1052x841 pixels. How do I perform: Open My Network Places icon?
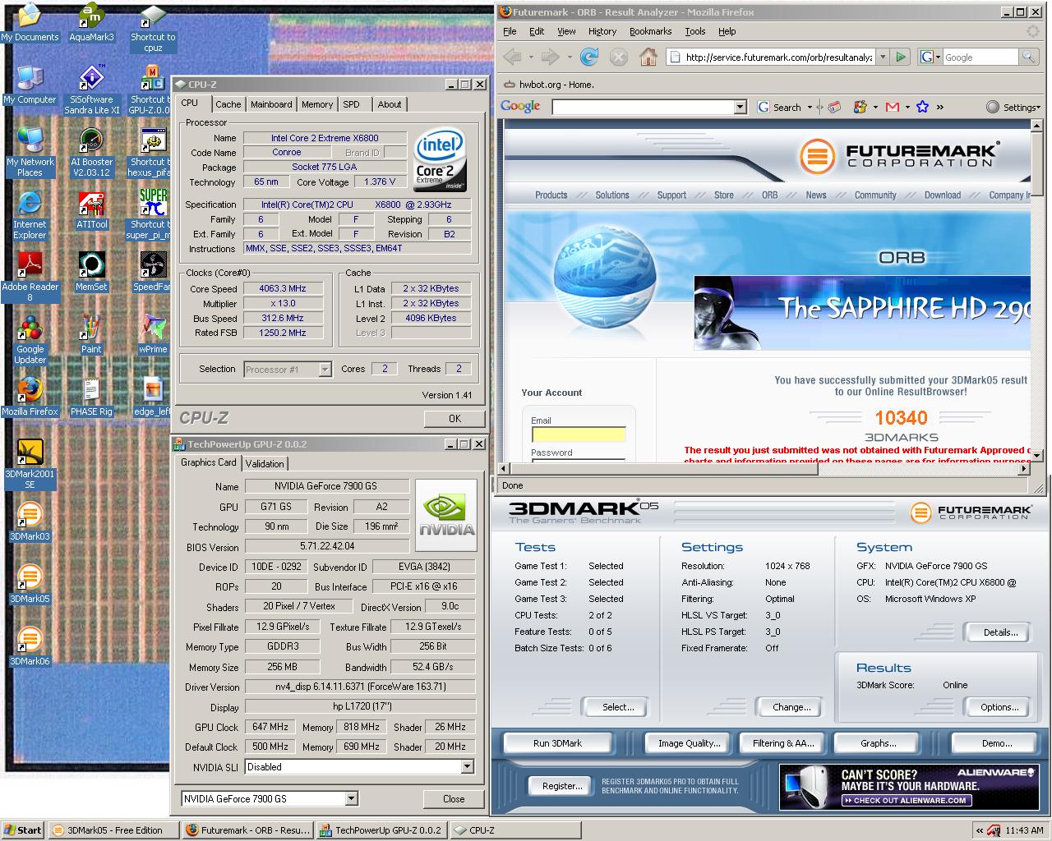pyautogui.click(x=30, y=152)
